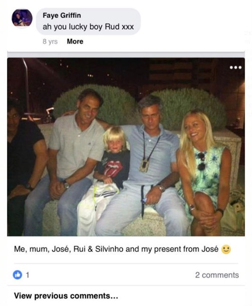Viewport: 252px width, 306px height.
Task: Click the 8 yrs comment timestamp
Action: point(50,42)
